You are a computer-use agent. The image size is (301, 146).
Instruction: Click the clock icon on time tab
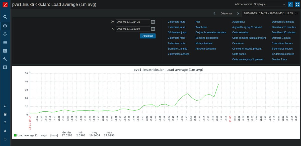(x=296, y=13)
